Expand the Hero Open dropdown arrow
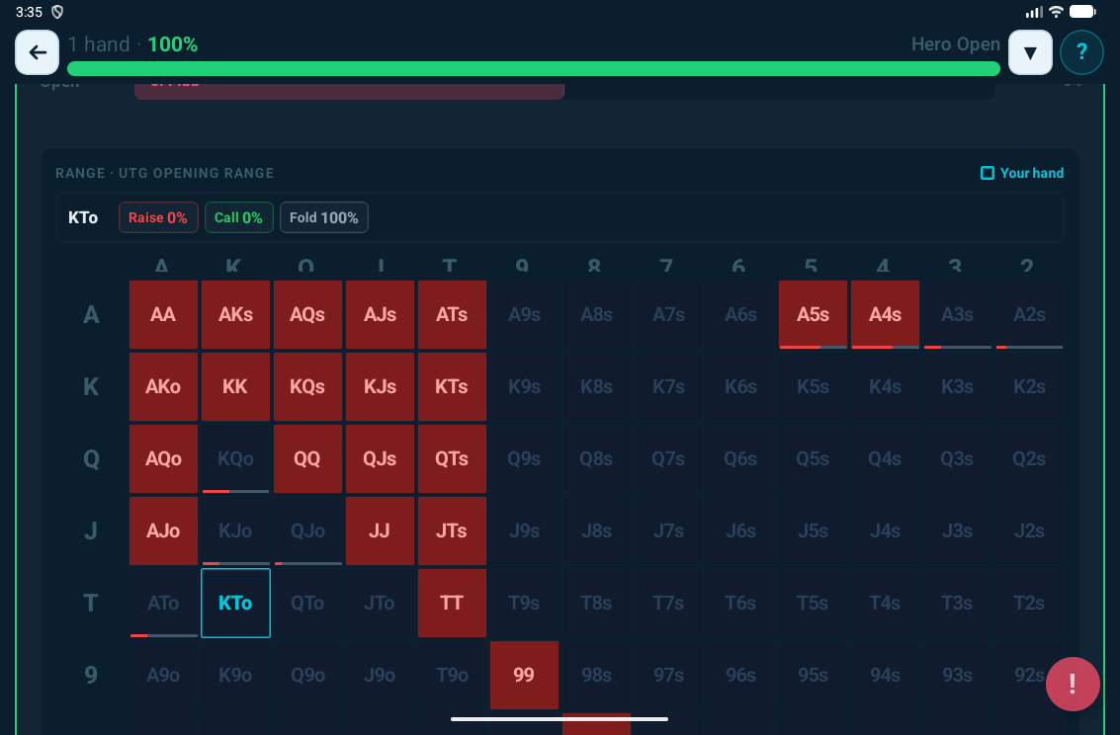Image resolution: width=1120 pixels, height=735 pixels. click(x=1030, y=52)
